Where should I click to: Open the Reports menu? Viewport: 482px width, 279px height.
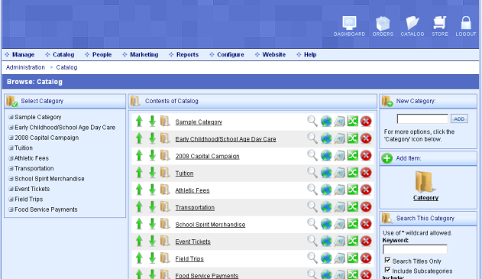point(187,54)
